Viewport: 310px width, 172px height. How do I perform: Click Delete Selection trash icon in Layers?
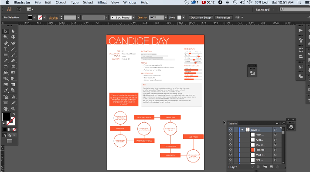(x=278, y=167)
